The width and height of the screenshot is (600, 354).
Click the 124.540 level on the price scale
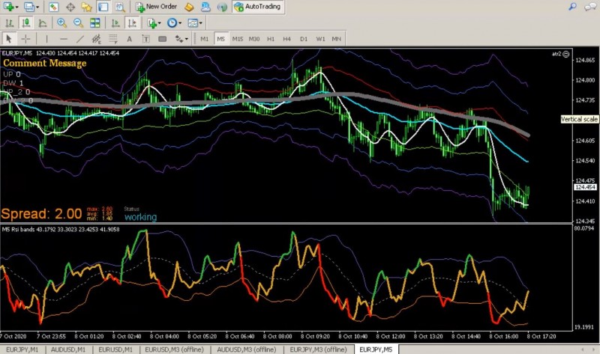[x=585, y=161]
